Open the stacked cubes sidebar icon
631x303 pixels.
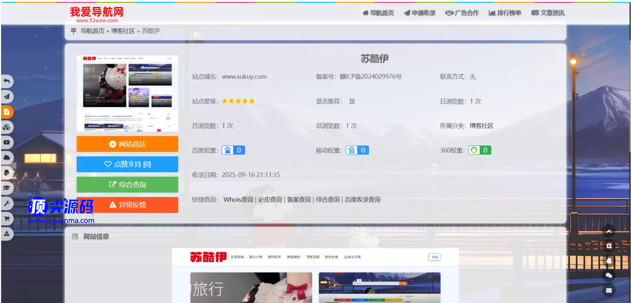tap(7, 127)
